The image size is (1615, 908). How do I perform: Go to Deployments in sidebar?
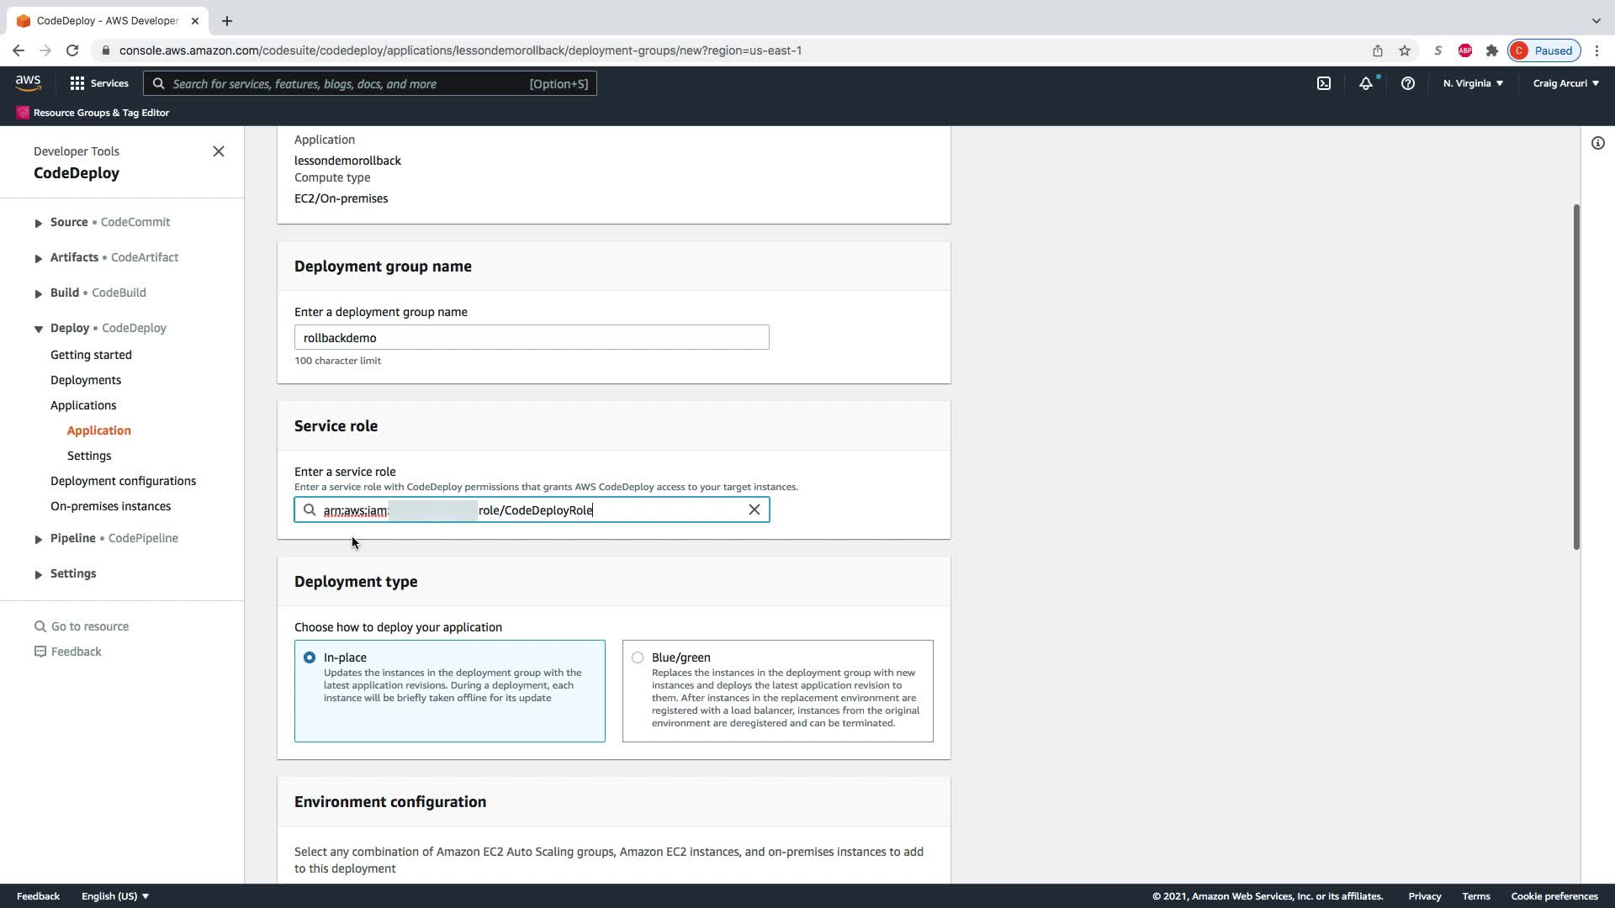pos(86,380)
